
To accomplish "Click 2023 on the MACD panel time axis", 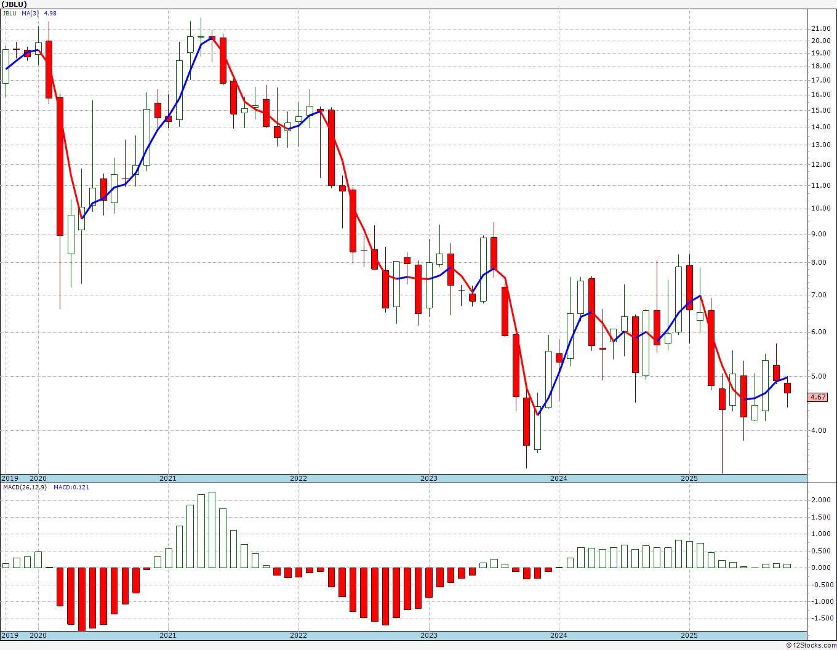I will (429, 636).
